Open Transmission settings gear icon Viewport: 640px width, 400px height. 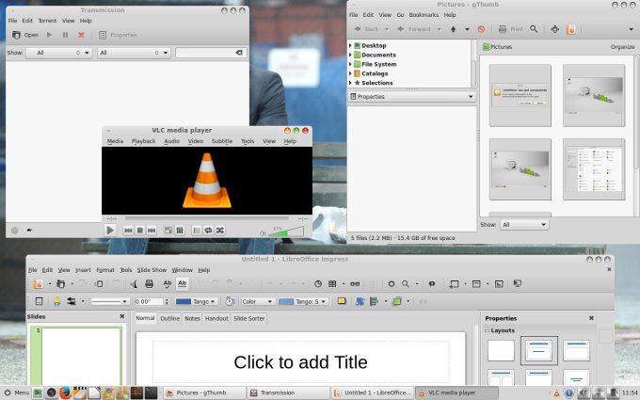[x=14, y=230]
